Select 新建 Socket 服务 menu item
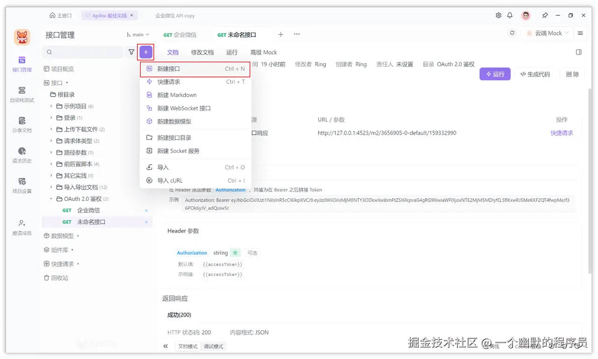Image resolution: width=598 pixels, height=359 pixels. pyautogui.click(x=195, y=151)
